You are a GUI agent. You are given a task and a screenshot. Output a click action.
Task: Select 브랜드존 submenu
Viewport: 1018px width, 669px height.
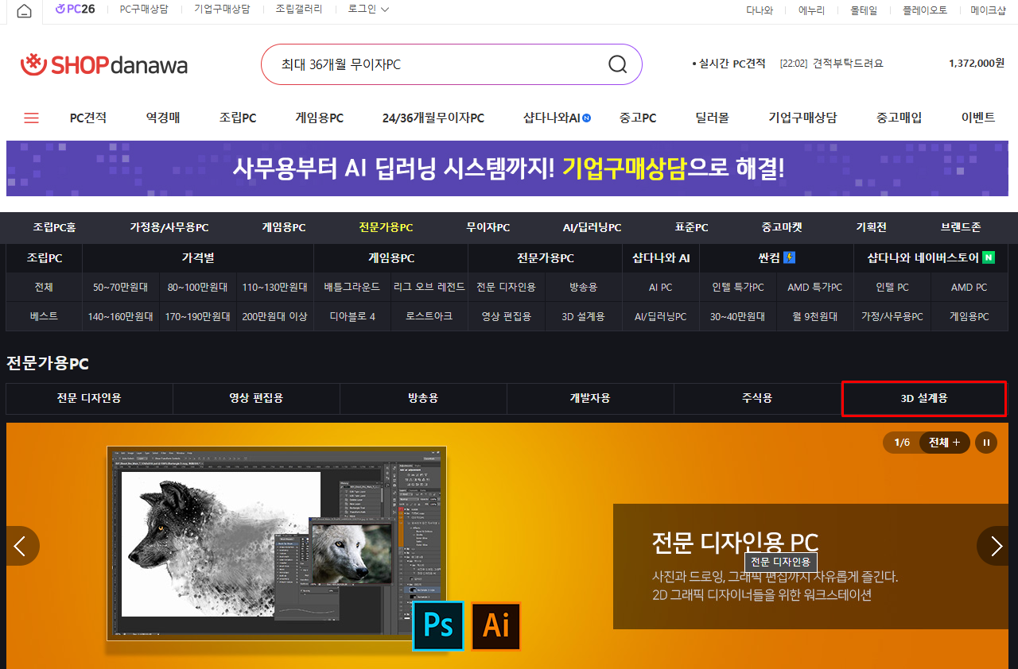pos(961,227)
